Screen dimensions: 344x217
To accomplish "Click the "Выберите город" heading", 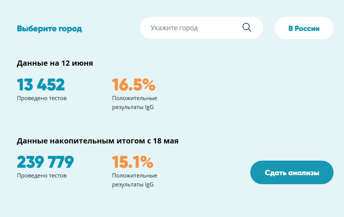I will point(49,29).
